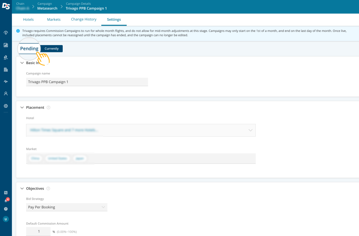359x236 pixels.
Task: Open the Hotel dropdown
Action: pos(141,130)
